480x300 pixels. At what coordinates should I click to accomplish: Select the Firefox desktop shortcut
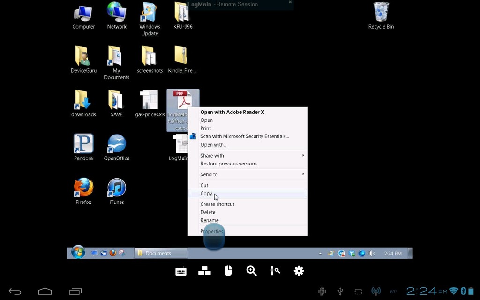pos(83,191)
